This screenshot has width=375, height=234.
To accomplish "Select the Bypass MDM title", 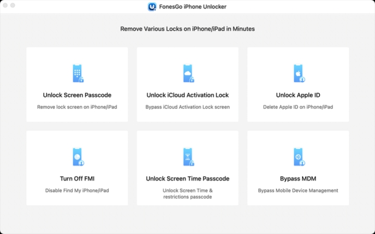I will tap(298, 178).
